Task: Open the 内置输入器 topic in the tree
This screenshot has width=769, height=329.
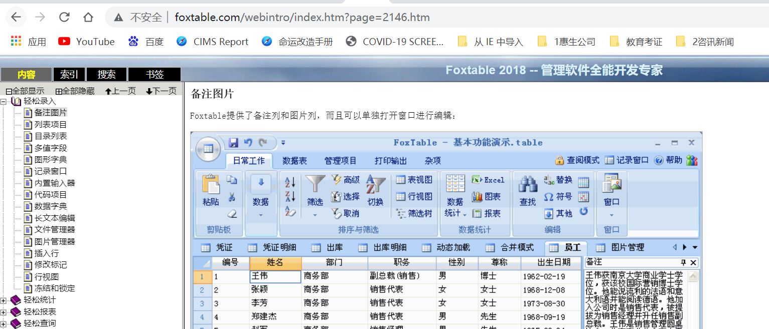Action: [x=55, y=183]
